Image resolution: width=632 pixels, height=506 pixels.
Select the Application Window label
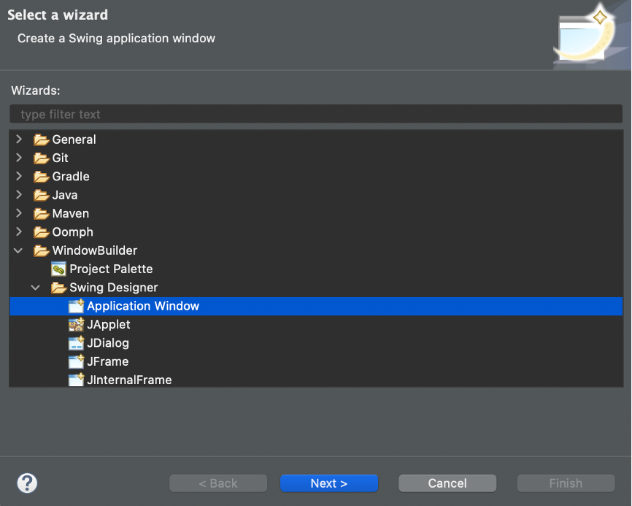143,306
